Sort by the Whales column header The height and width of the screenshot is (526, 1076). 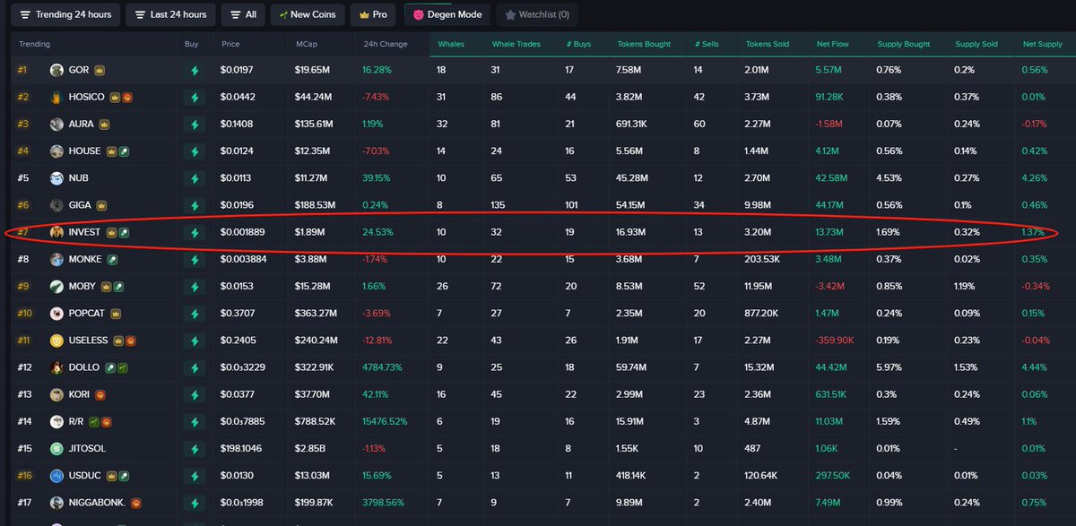tap(451, 44)
